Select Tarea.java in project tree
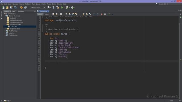The height and width of the screenshot is (102, 182). tap(20, 27)
